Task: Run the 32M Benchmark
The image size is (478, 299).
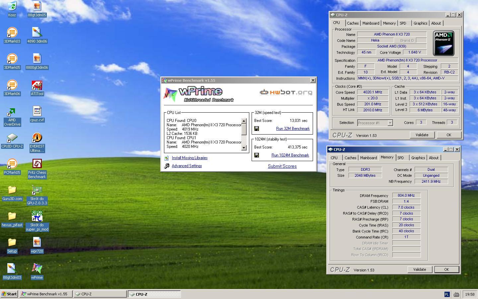Action: point(293,129)
